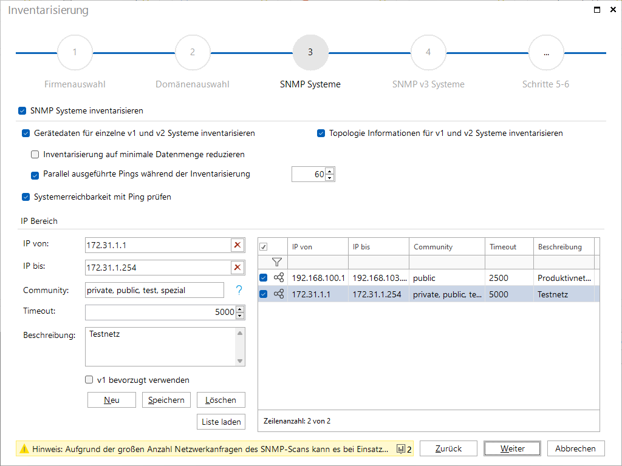The height and width of the screenshot is (466, 622).
Task: Click into the IP von input field
Action: coord(158,245)
